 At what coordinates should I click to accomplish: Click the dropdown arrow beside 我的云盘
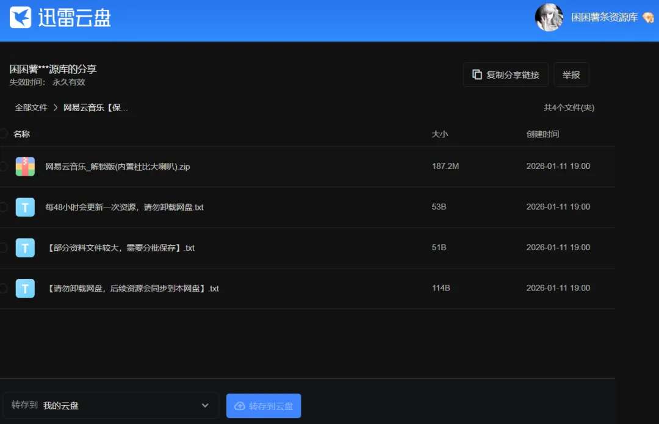[205, 406]
